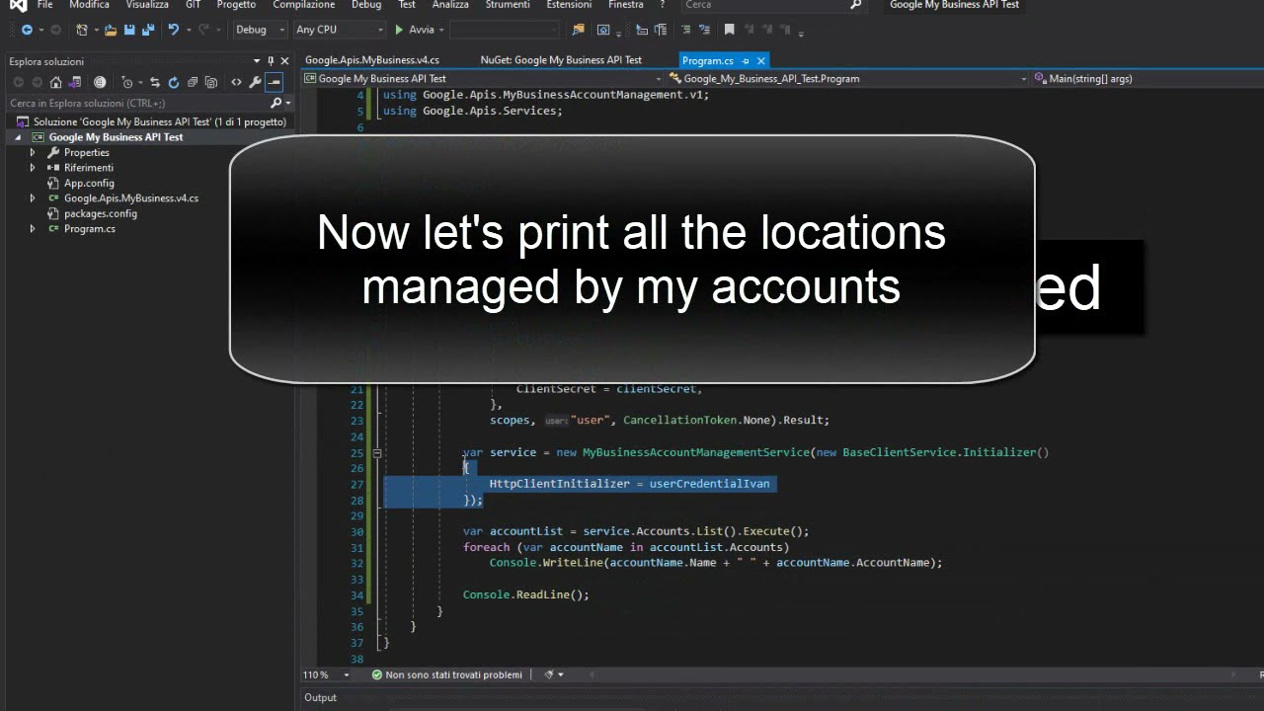The width and height of the screenshot is (1264, 711).
Task: Click the search magnifier in Cerca box
Action: (x=855, y=5)
